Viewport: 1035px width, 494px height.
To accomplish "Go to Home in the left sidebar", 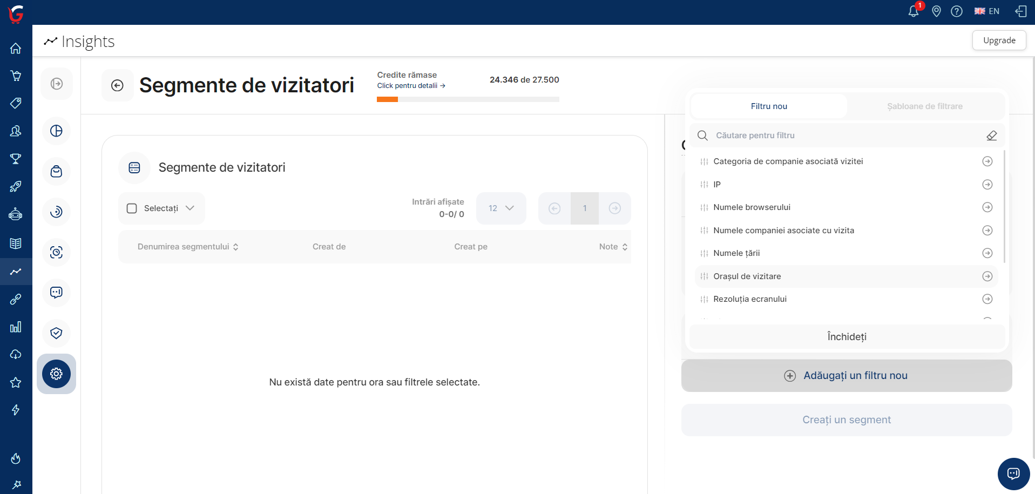I will 16,48.
